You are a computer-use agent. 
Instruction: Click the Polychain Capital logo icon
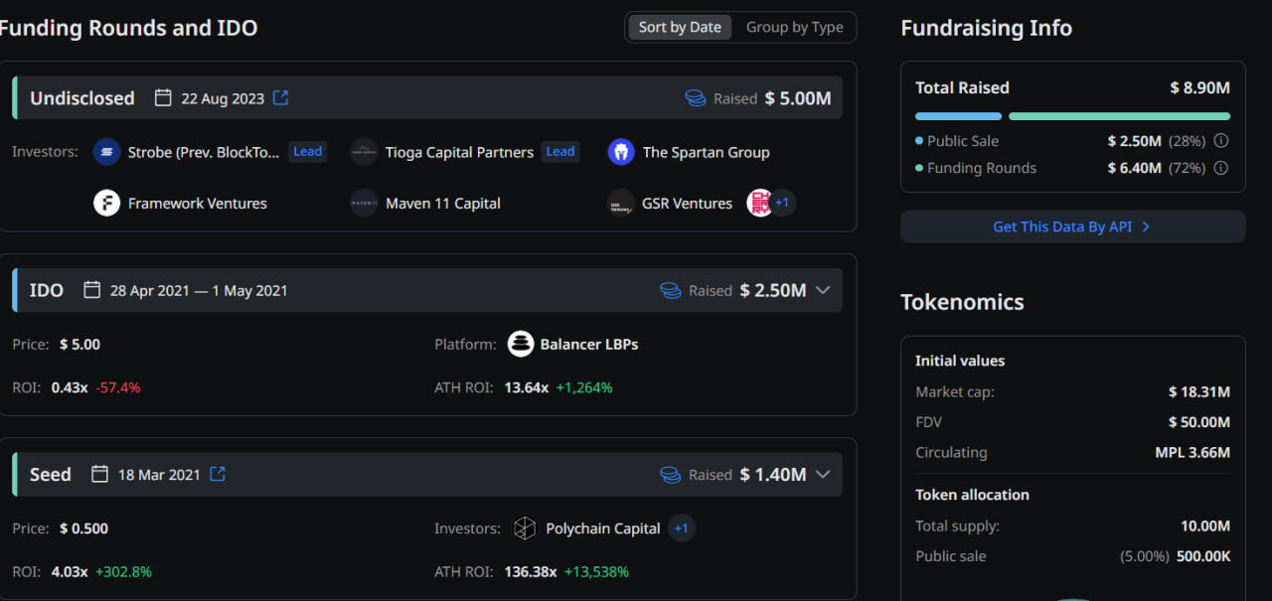(x=525, y=528)
